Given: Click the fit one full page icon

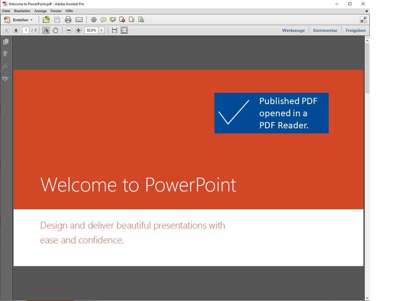Looking at the screenshot, I should click(124, 30).
